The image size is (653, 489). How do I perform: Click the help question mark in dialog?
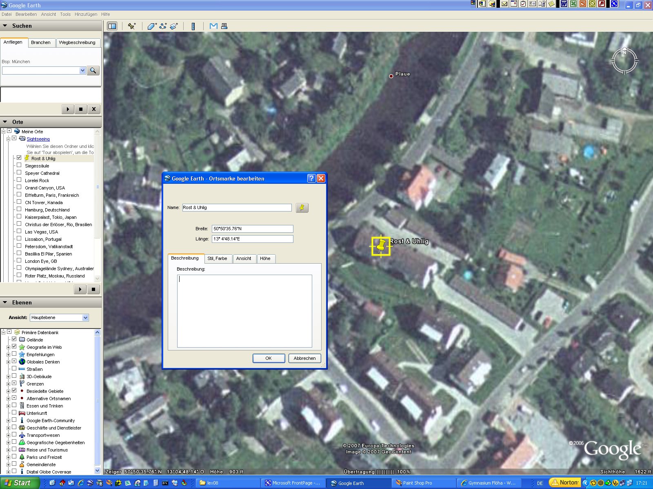click(x=311, y=178)
